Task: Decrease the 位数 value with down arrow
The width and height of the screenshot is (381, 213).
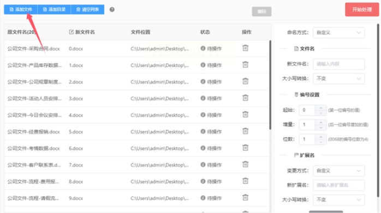Action: point(321,142)
